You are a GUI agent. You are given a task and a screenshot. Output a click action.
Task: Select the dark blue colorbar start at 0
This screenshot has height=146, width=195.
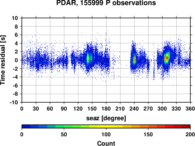(x=26, y=126)
